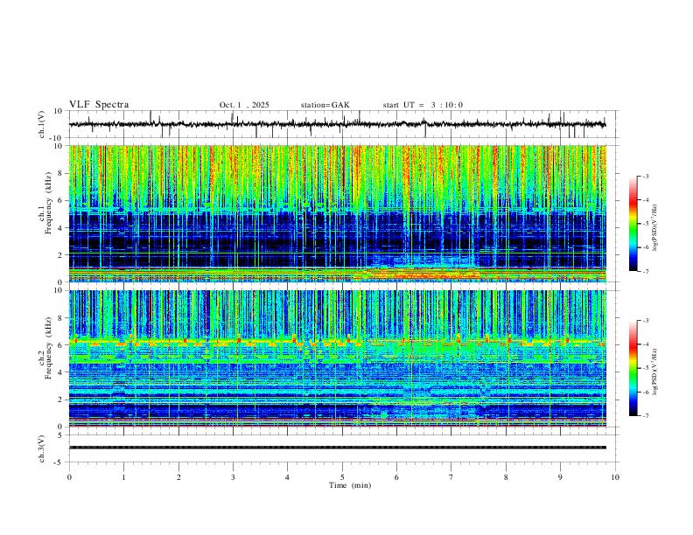
Task: Click the ch.1 PSD color bar
Action: (x=633, y=224)
